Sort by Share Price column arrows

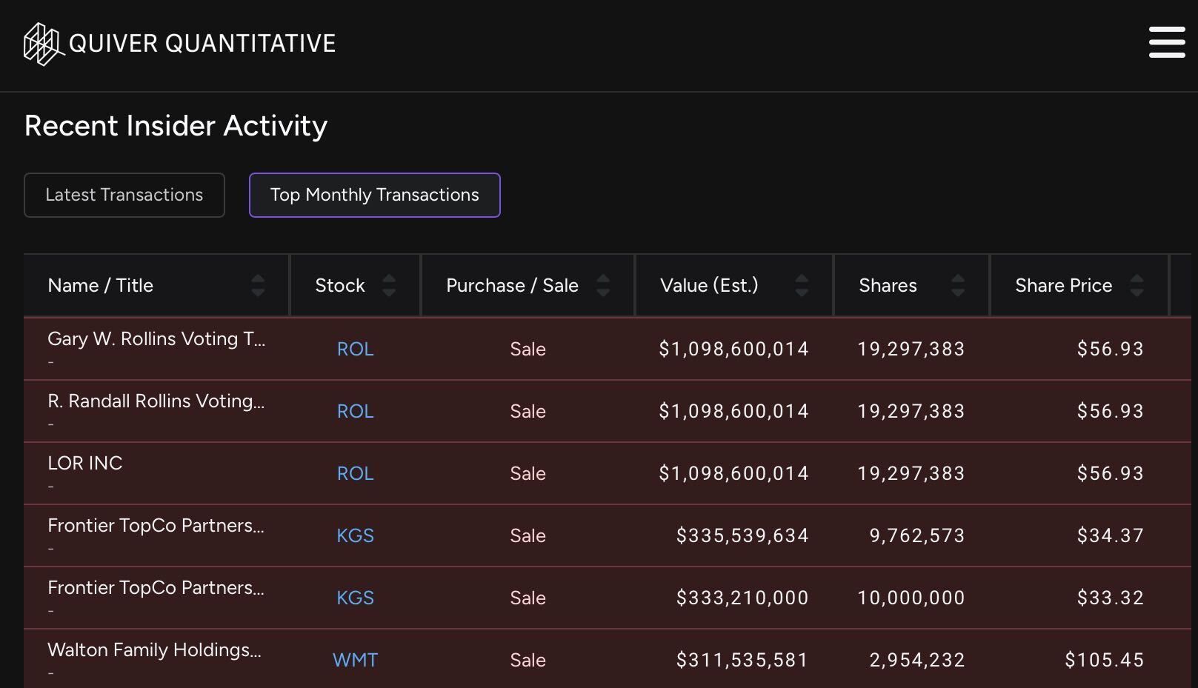click(1137, 286)
